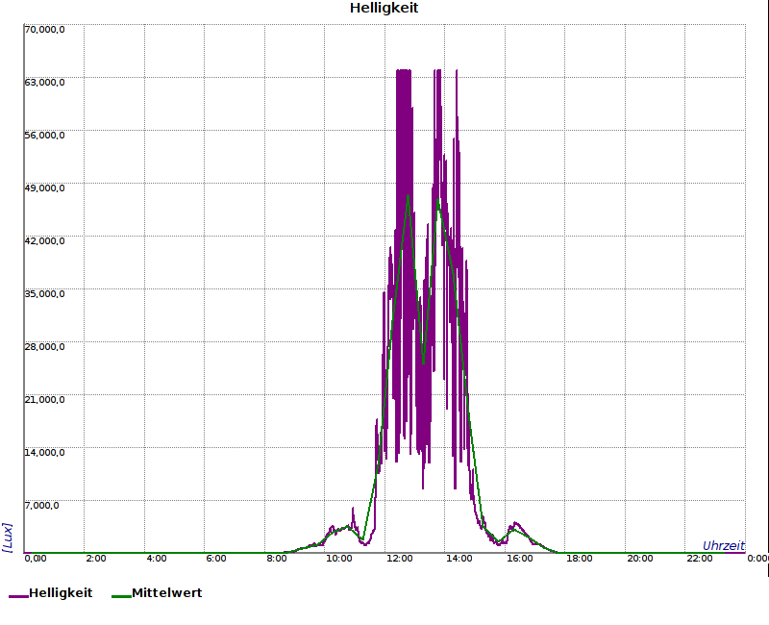
Task: Click the 20:00 time label
Action: coord(640,559)
